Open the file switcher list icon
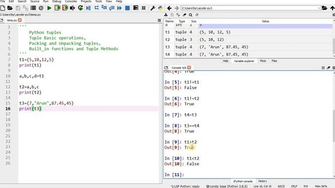 33,8
